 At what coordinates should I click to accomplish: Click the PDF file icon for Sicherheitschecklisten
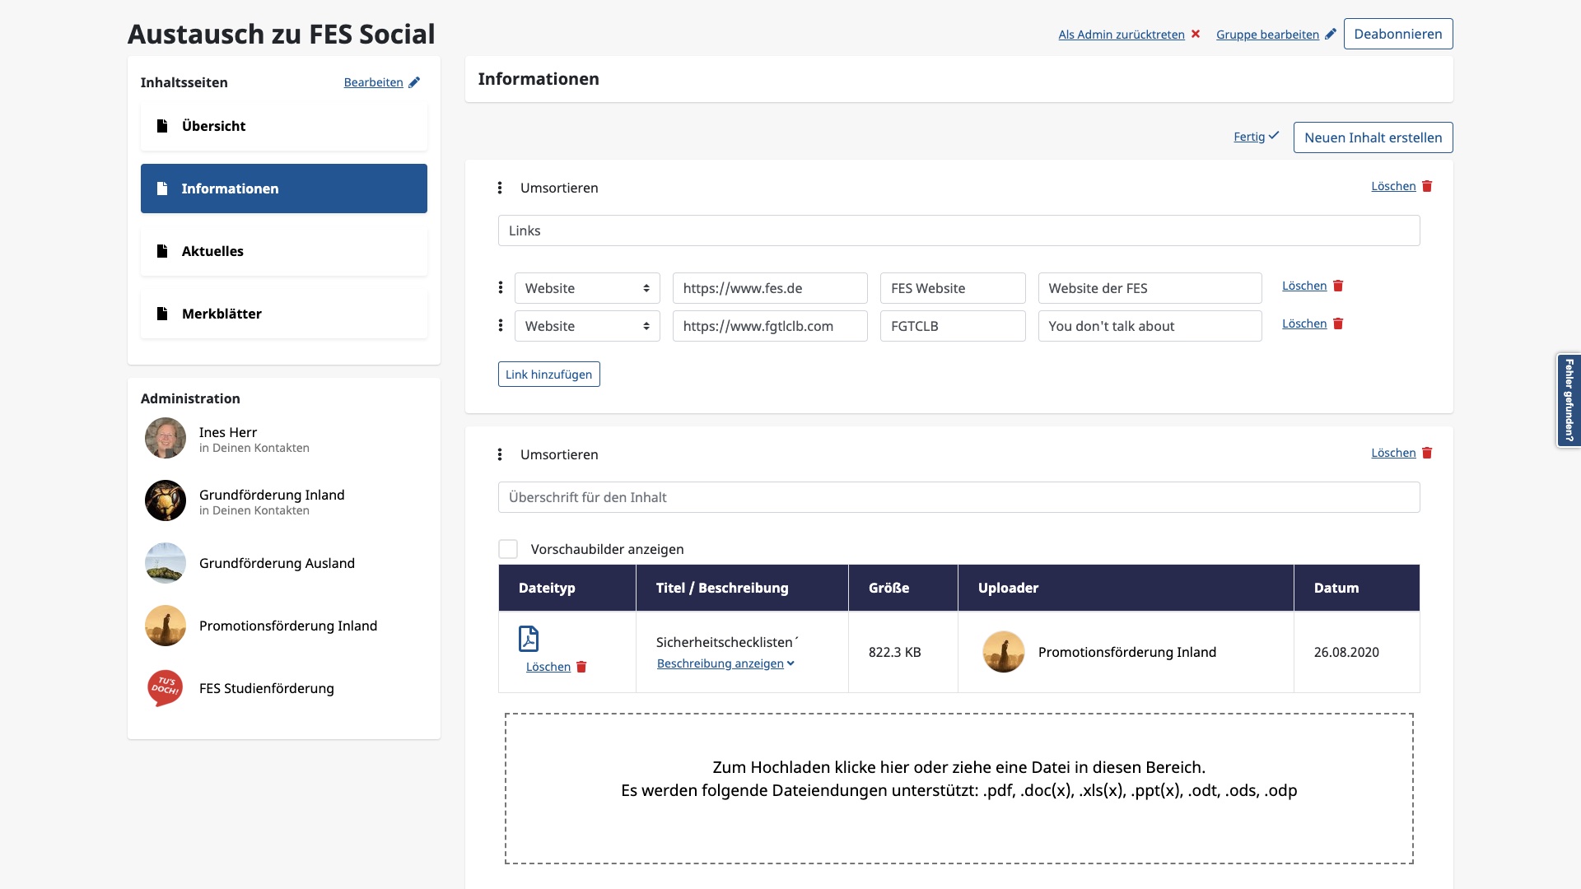click(529, 640)
